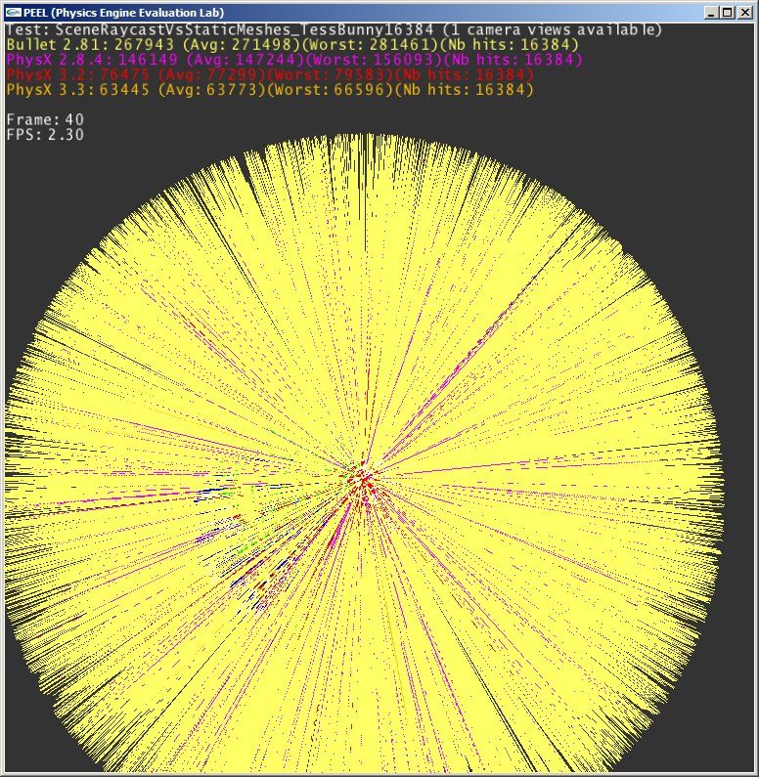Click the 'FPS: 2.30' readout

pyautogui.click(x=45, y=135)
